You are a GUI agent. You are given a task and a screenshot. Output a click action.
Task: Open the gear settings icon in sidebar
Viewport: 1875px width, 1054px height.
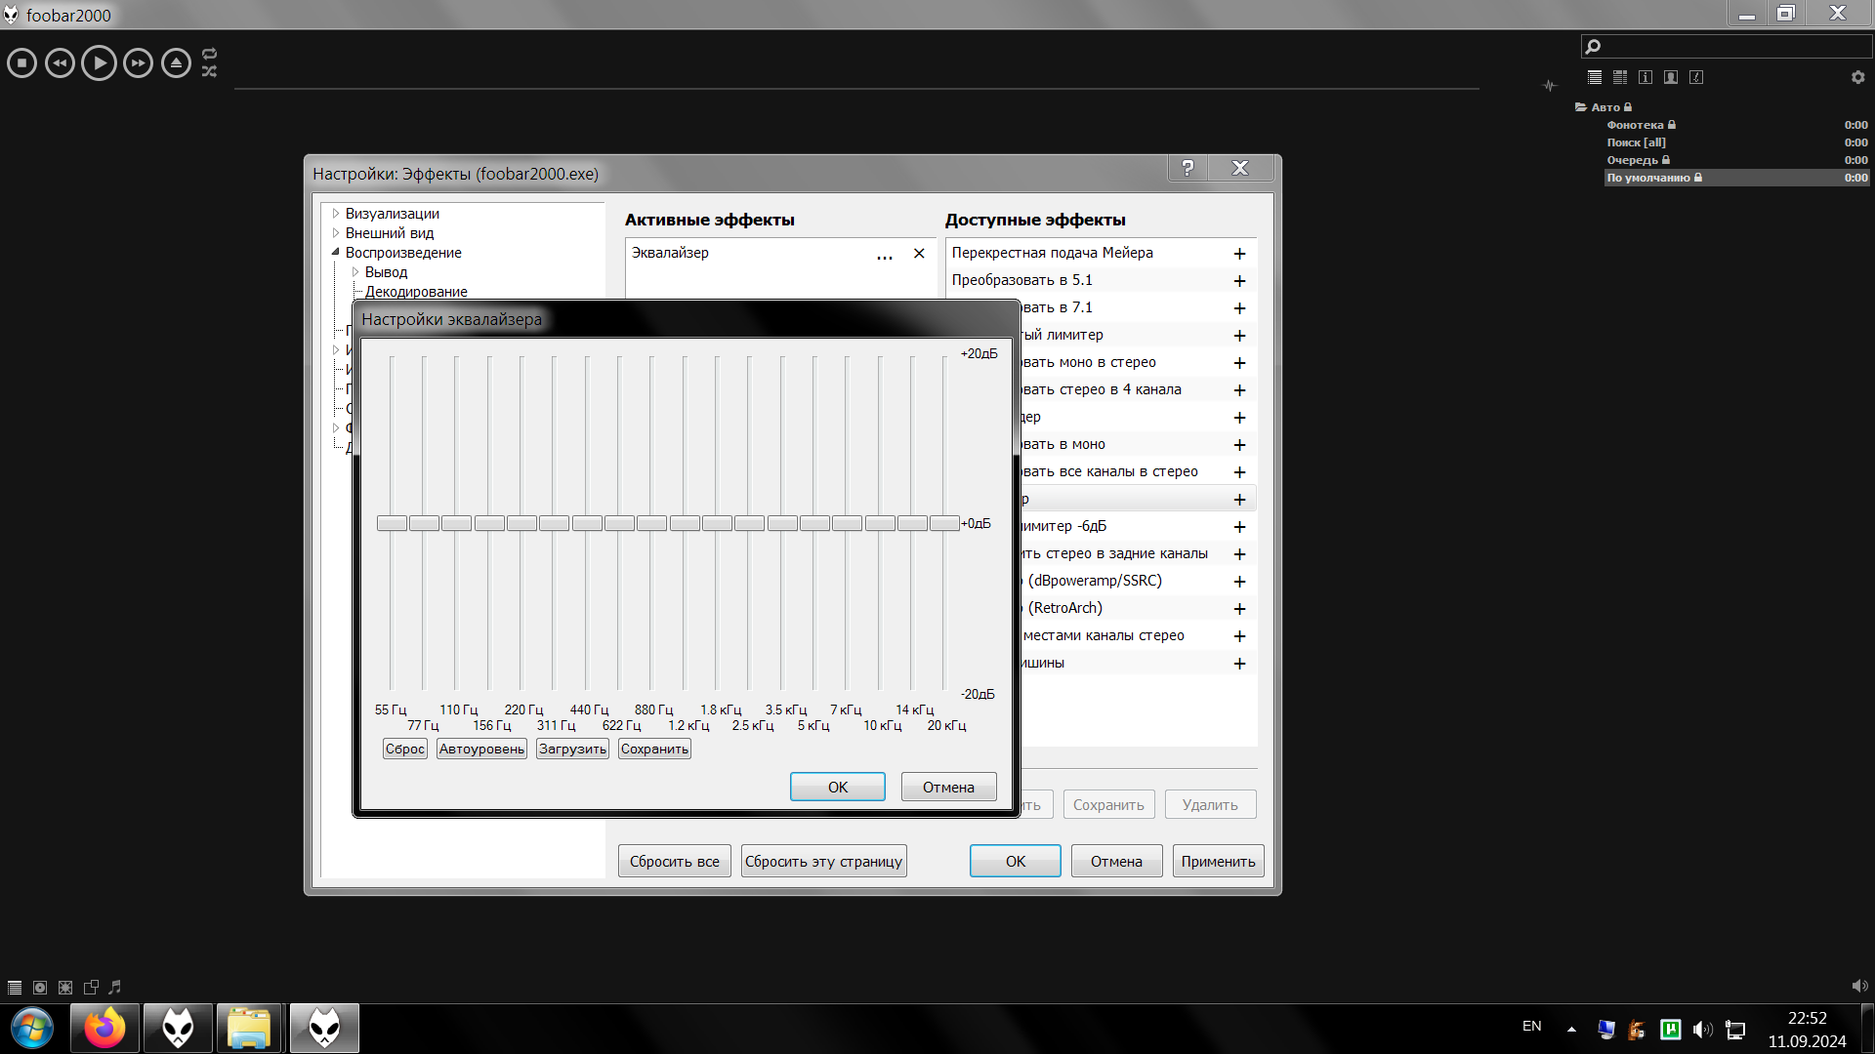(x=1857, y=77)
